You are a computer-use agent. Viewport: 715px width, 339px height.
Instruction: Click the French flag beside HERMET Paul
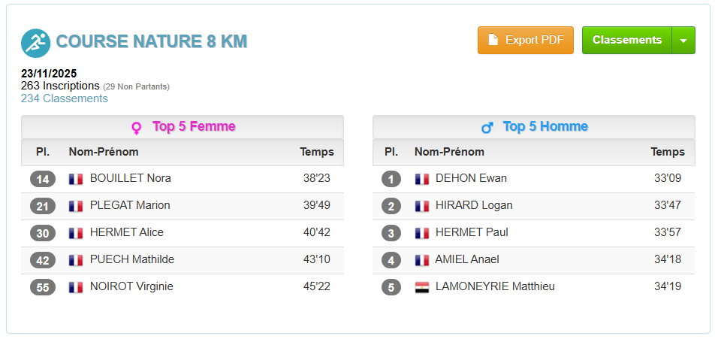coord(422,233)
